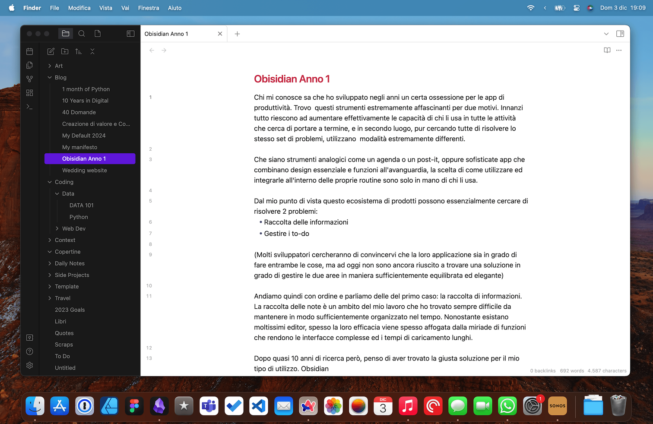The width and height of the screenshot is (653, 424).
Task: Open the Modifica menu
Action: [79, 8]
